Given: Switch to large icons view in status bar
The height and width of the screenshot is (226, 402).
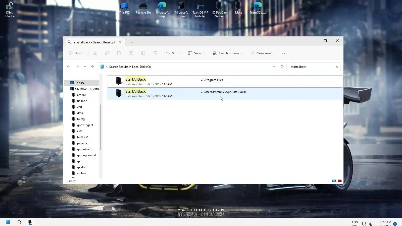Looking at the screenshot, I should (340, 181).
